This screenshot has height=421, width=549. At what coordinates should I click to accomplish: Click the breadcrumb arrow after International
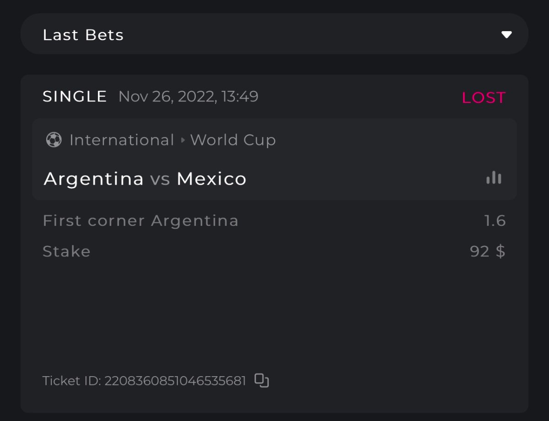(183, 140)
